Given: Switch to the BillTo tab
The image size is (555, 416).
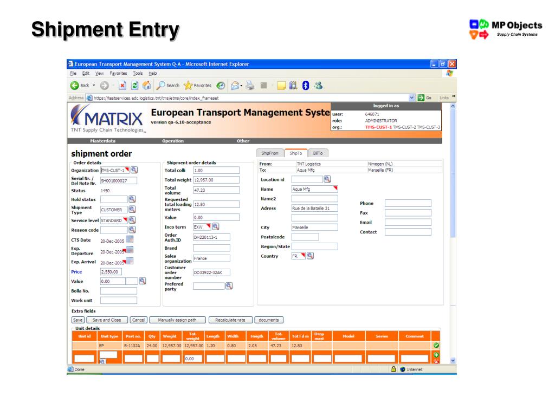Looking at the screenshot, I should pos(318,153).
